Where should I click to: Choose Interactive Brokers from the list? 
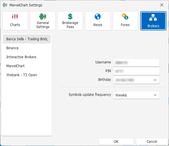tap(27, 57)
